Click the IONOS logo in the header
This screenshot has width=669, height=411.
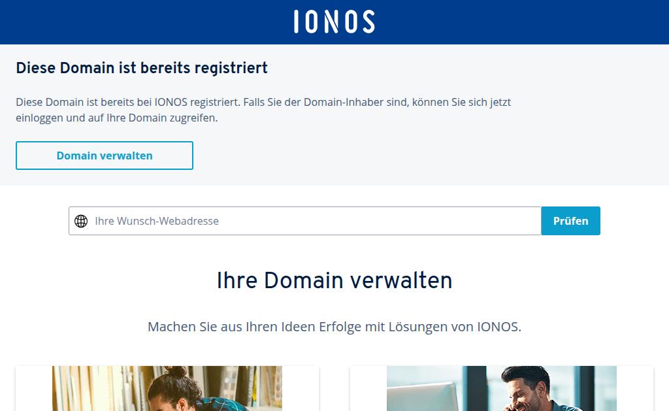(x=334, y=22)
